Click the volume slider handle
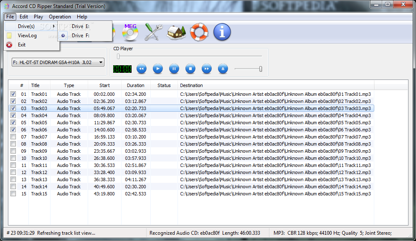Image resolution: width=416 pixels, height=241 pixels. click(x=261, y=69)
